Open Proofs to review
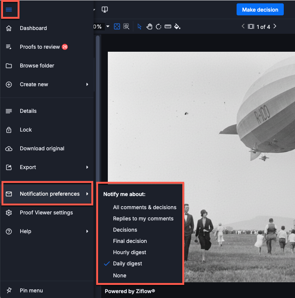The width and height of the screenshot is (295, 298). tap(40, 47)
